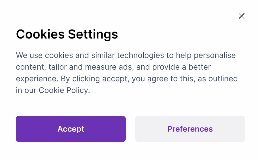Close the Cookies Settings dialog
258x160 pixels.
(x=242, y=16)
